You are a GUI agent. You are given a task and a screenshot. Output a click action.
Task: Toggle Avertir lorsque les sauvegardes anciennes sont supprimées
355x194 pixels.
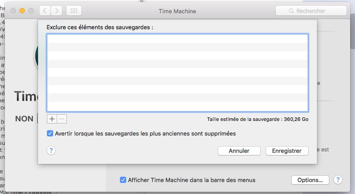50,133
